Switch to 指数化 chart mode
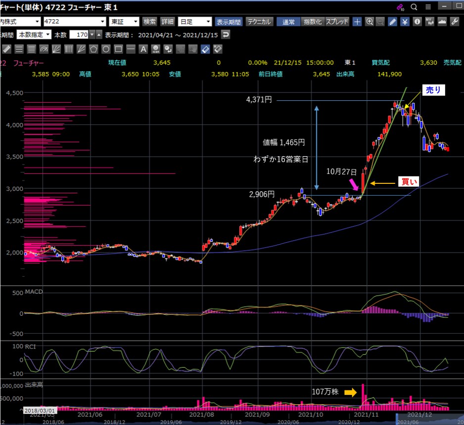This screenshot has width=464, height=425. coord(313,22)
